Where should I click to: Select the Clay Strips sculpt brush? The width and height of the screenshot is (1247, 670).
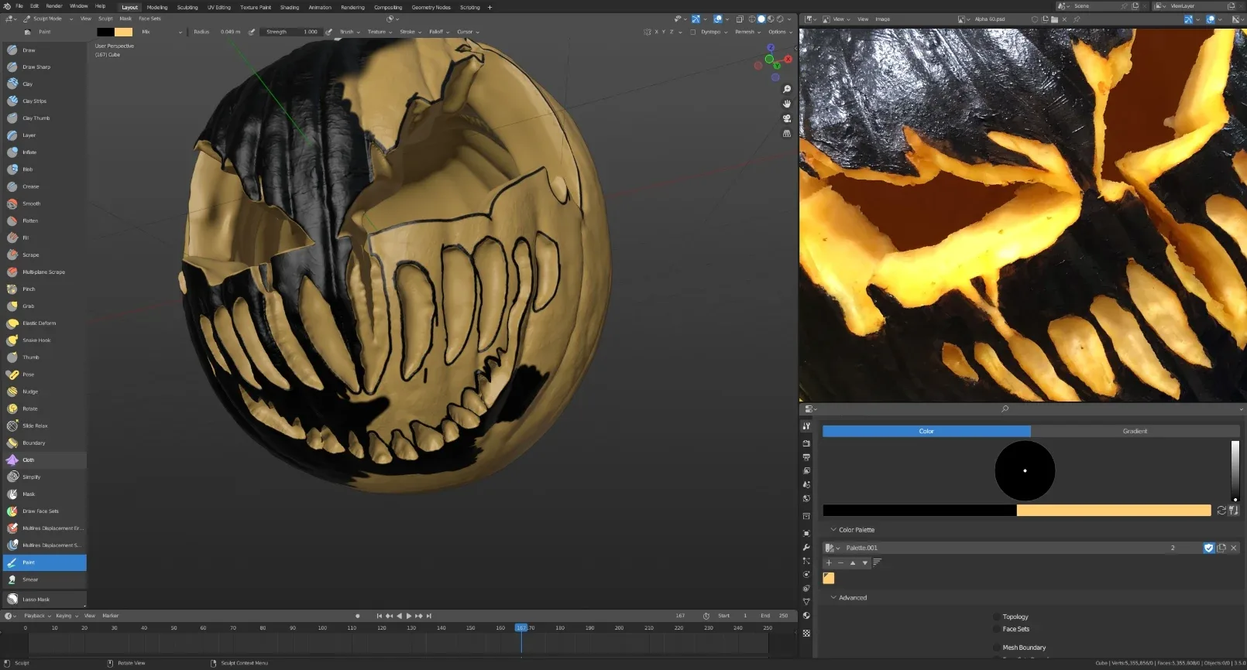coord(35,101)
